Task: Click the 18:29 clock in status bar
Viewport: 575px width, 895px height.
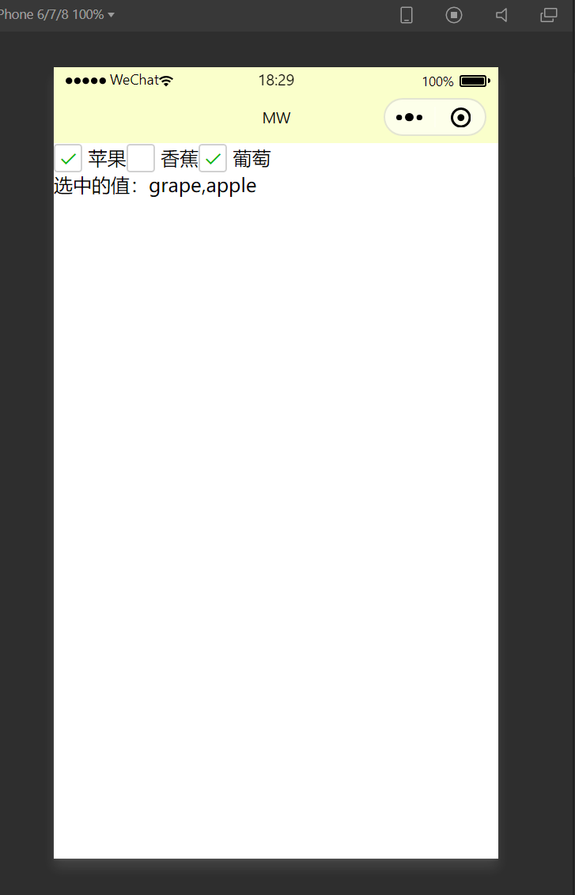Action: (276, 81)
